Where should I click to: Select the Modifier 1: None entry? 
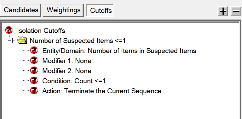pos(67,61)
